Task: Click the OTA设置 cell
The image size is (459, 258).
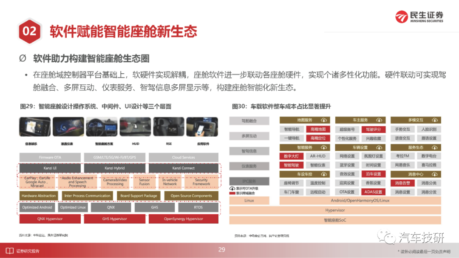Action: 347,192
